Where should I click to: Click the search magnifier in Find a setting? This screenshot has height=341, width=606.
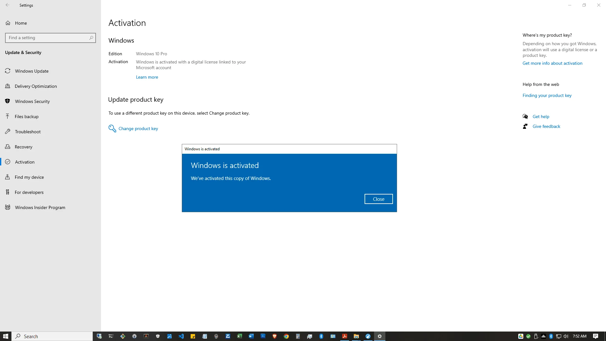tap(91, 38)
